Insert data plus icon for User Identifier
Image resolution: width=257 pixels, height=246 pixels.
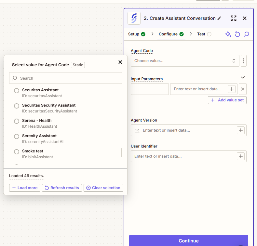point(241,156)
